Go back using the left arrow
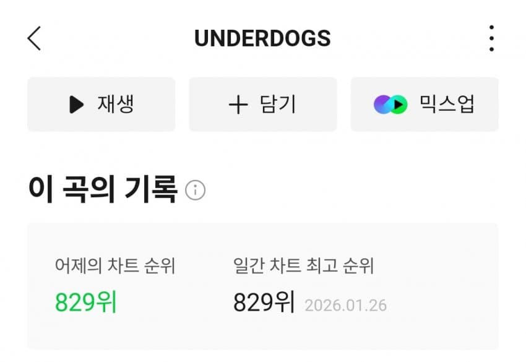Image resolution: width=526 pixels, height=362 pixels. click(x=35, y=38)
